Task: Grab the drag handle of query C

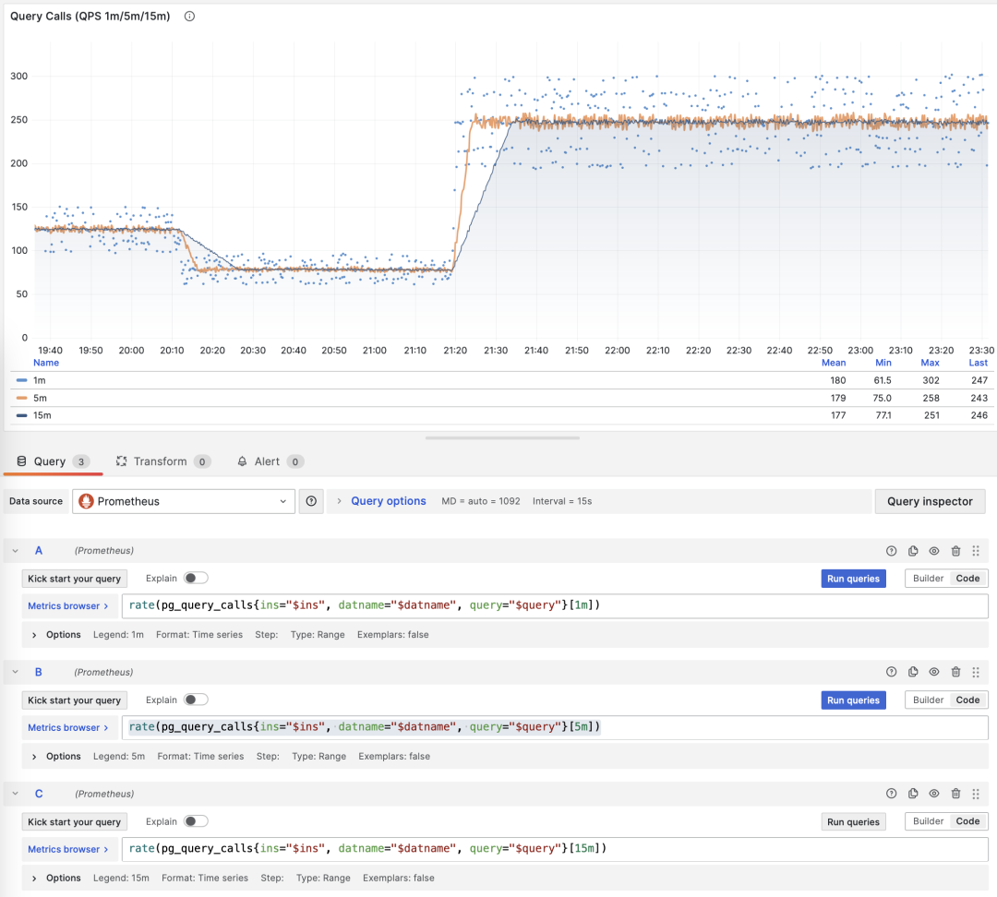Action: click(976, 794)
